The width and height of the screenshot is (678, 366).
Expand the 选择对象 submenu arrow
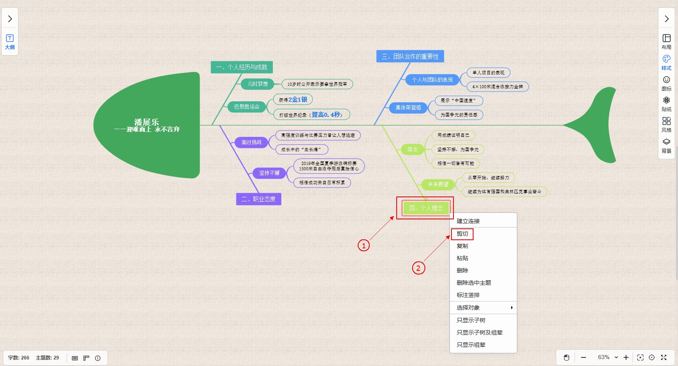[x=512, y=308]
